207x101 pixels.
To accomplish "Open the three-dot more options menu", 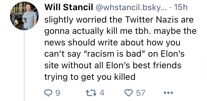I will (x=168, y=93).
